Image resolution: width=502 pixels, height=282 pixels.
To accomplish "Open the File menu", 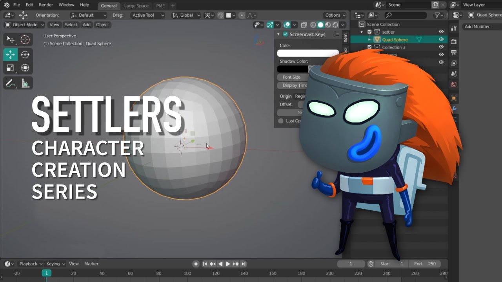I will [x=16, y=5].
